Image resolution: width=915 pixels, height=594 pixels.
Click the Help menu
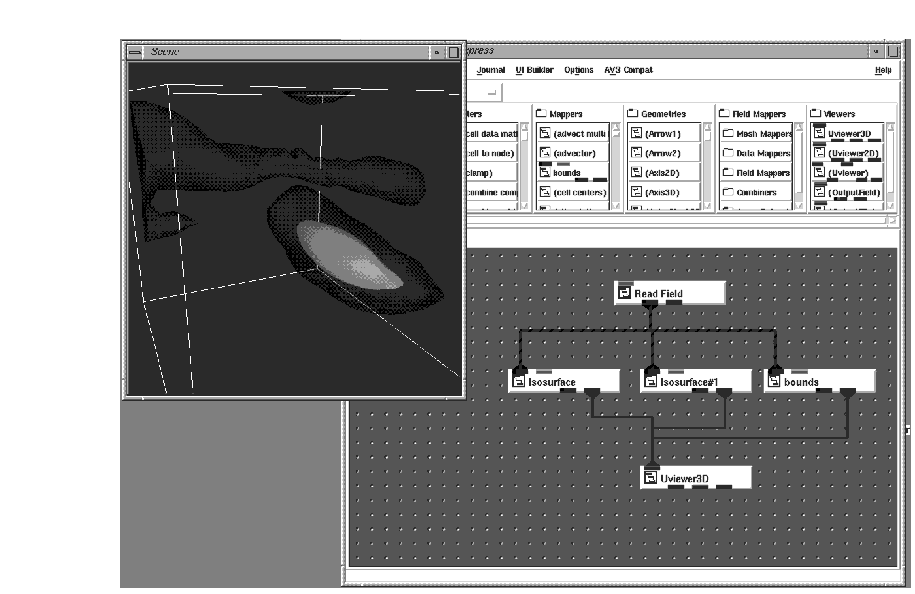coord(883,70)
